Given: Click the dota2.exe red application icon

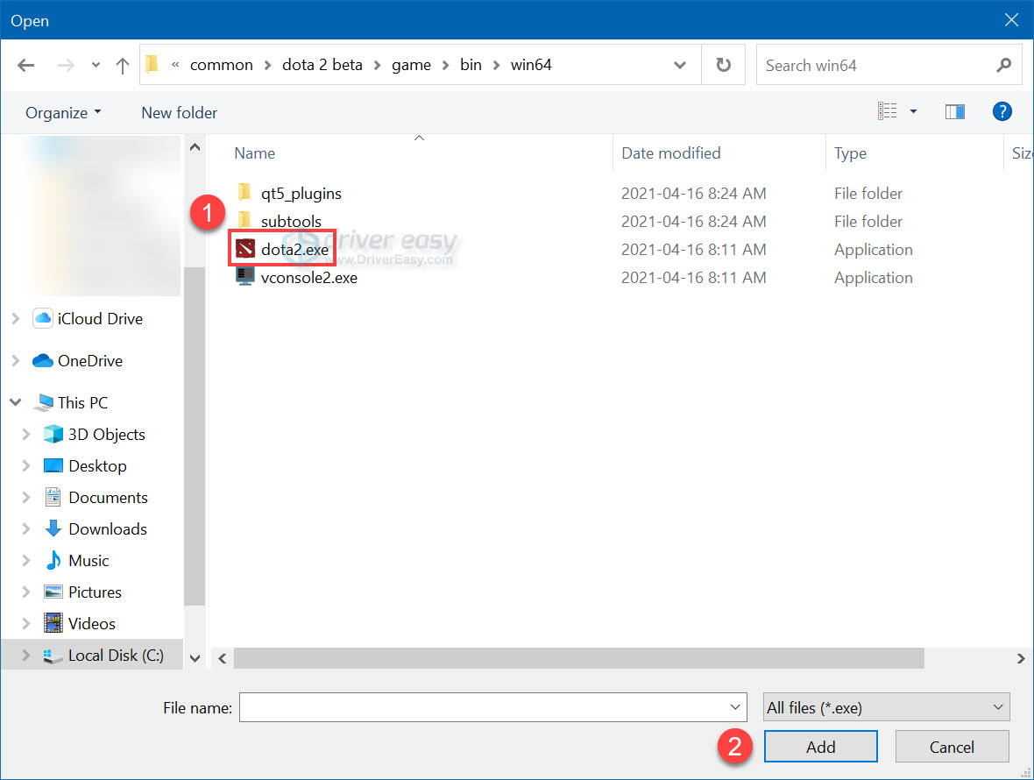Looking at the screenshot, I should click(244, 249).
